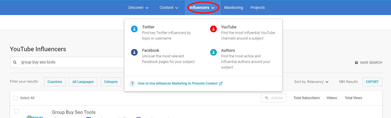The height and width of the screenshot is (118, 391).
Task: Click the red YouTube influencers icon
Action: (213, 29)
